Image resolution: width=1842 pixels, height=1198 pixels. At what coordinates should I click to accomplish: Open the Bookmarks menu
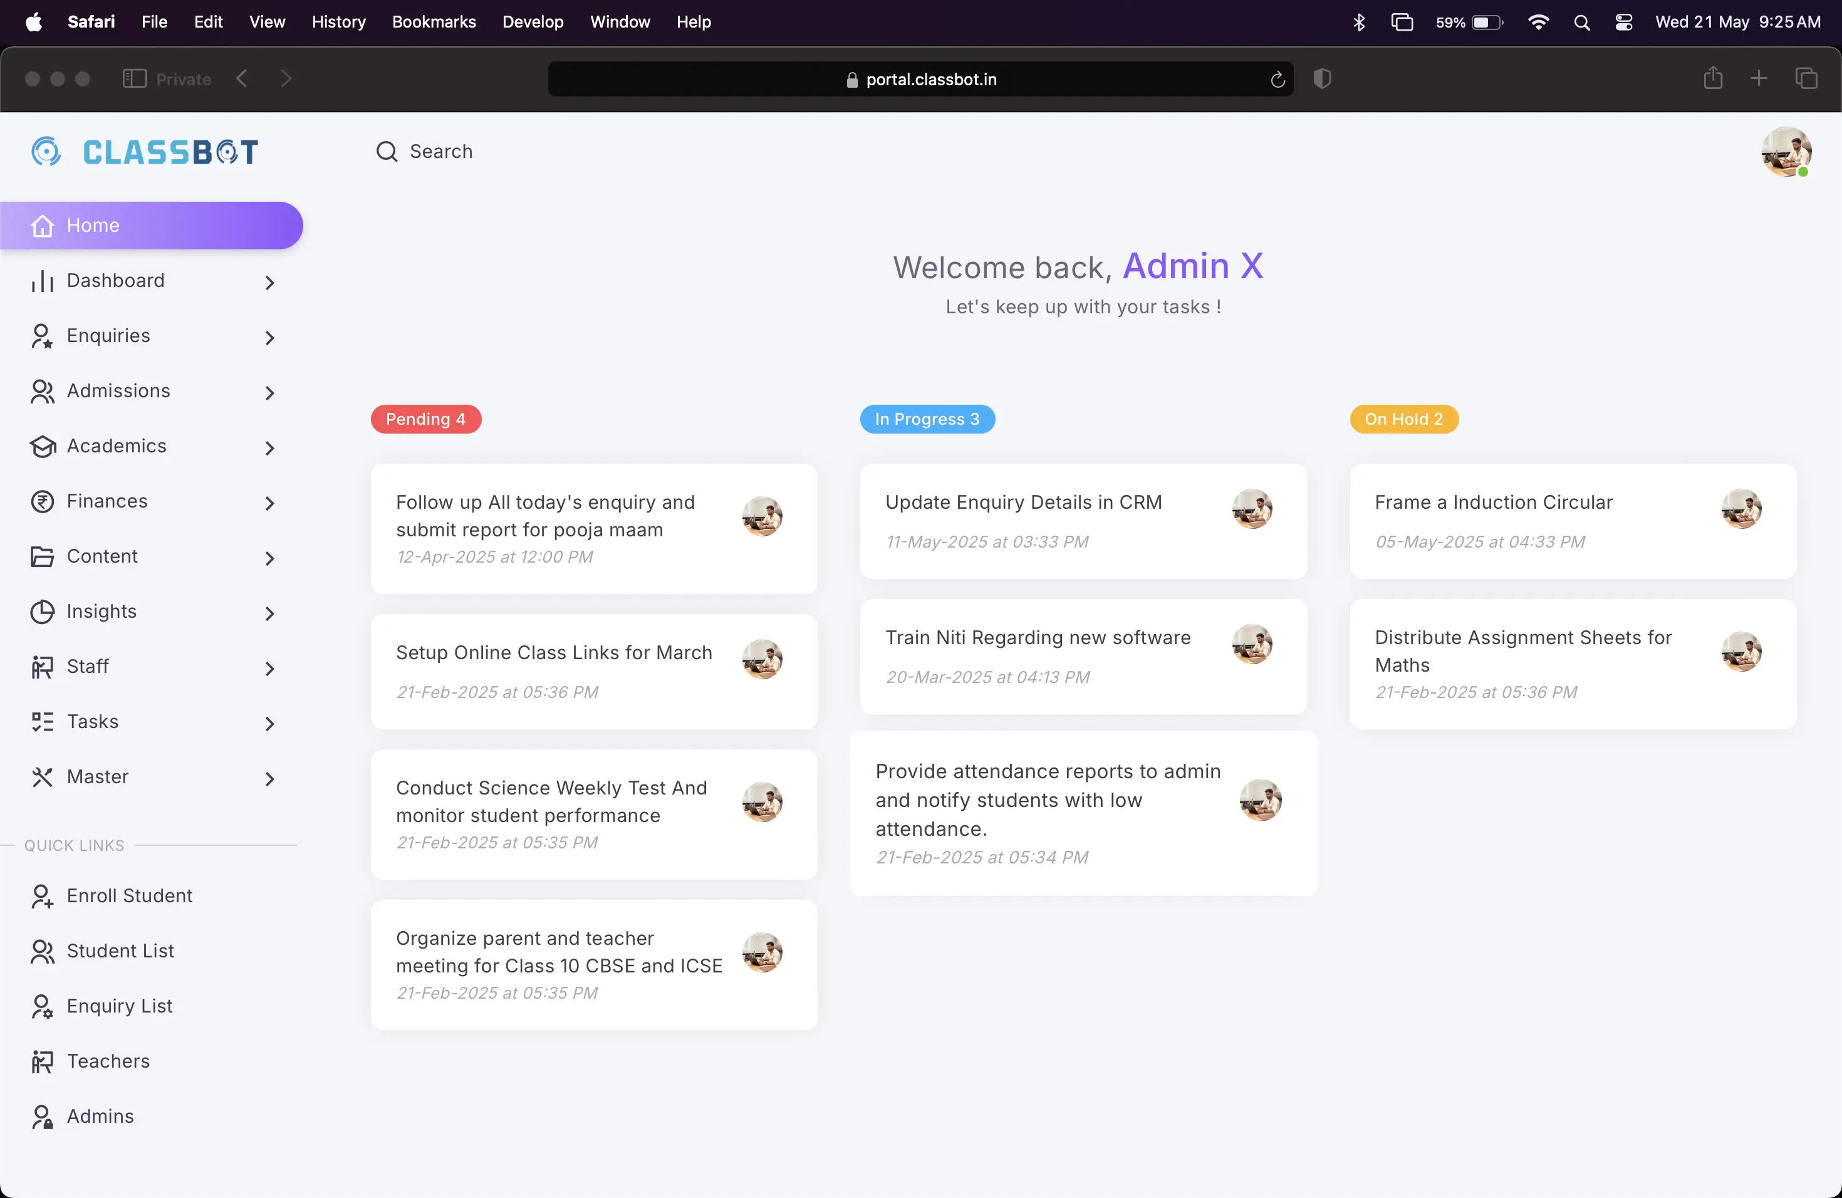pyautogui.click(x=434, y=23)
